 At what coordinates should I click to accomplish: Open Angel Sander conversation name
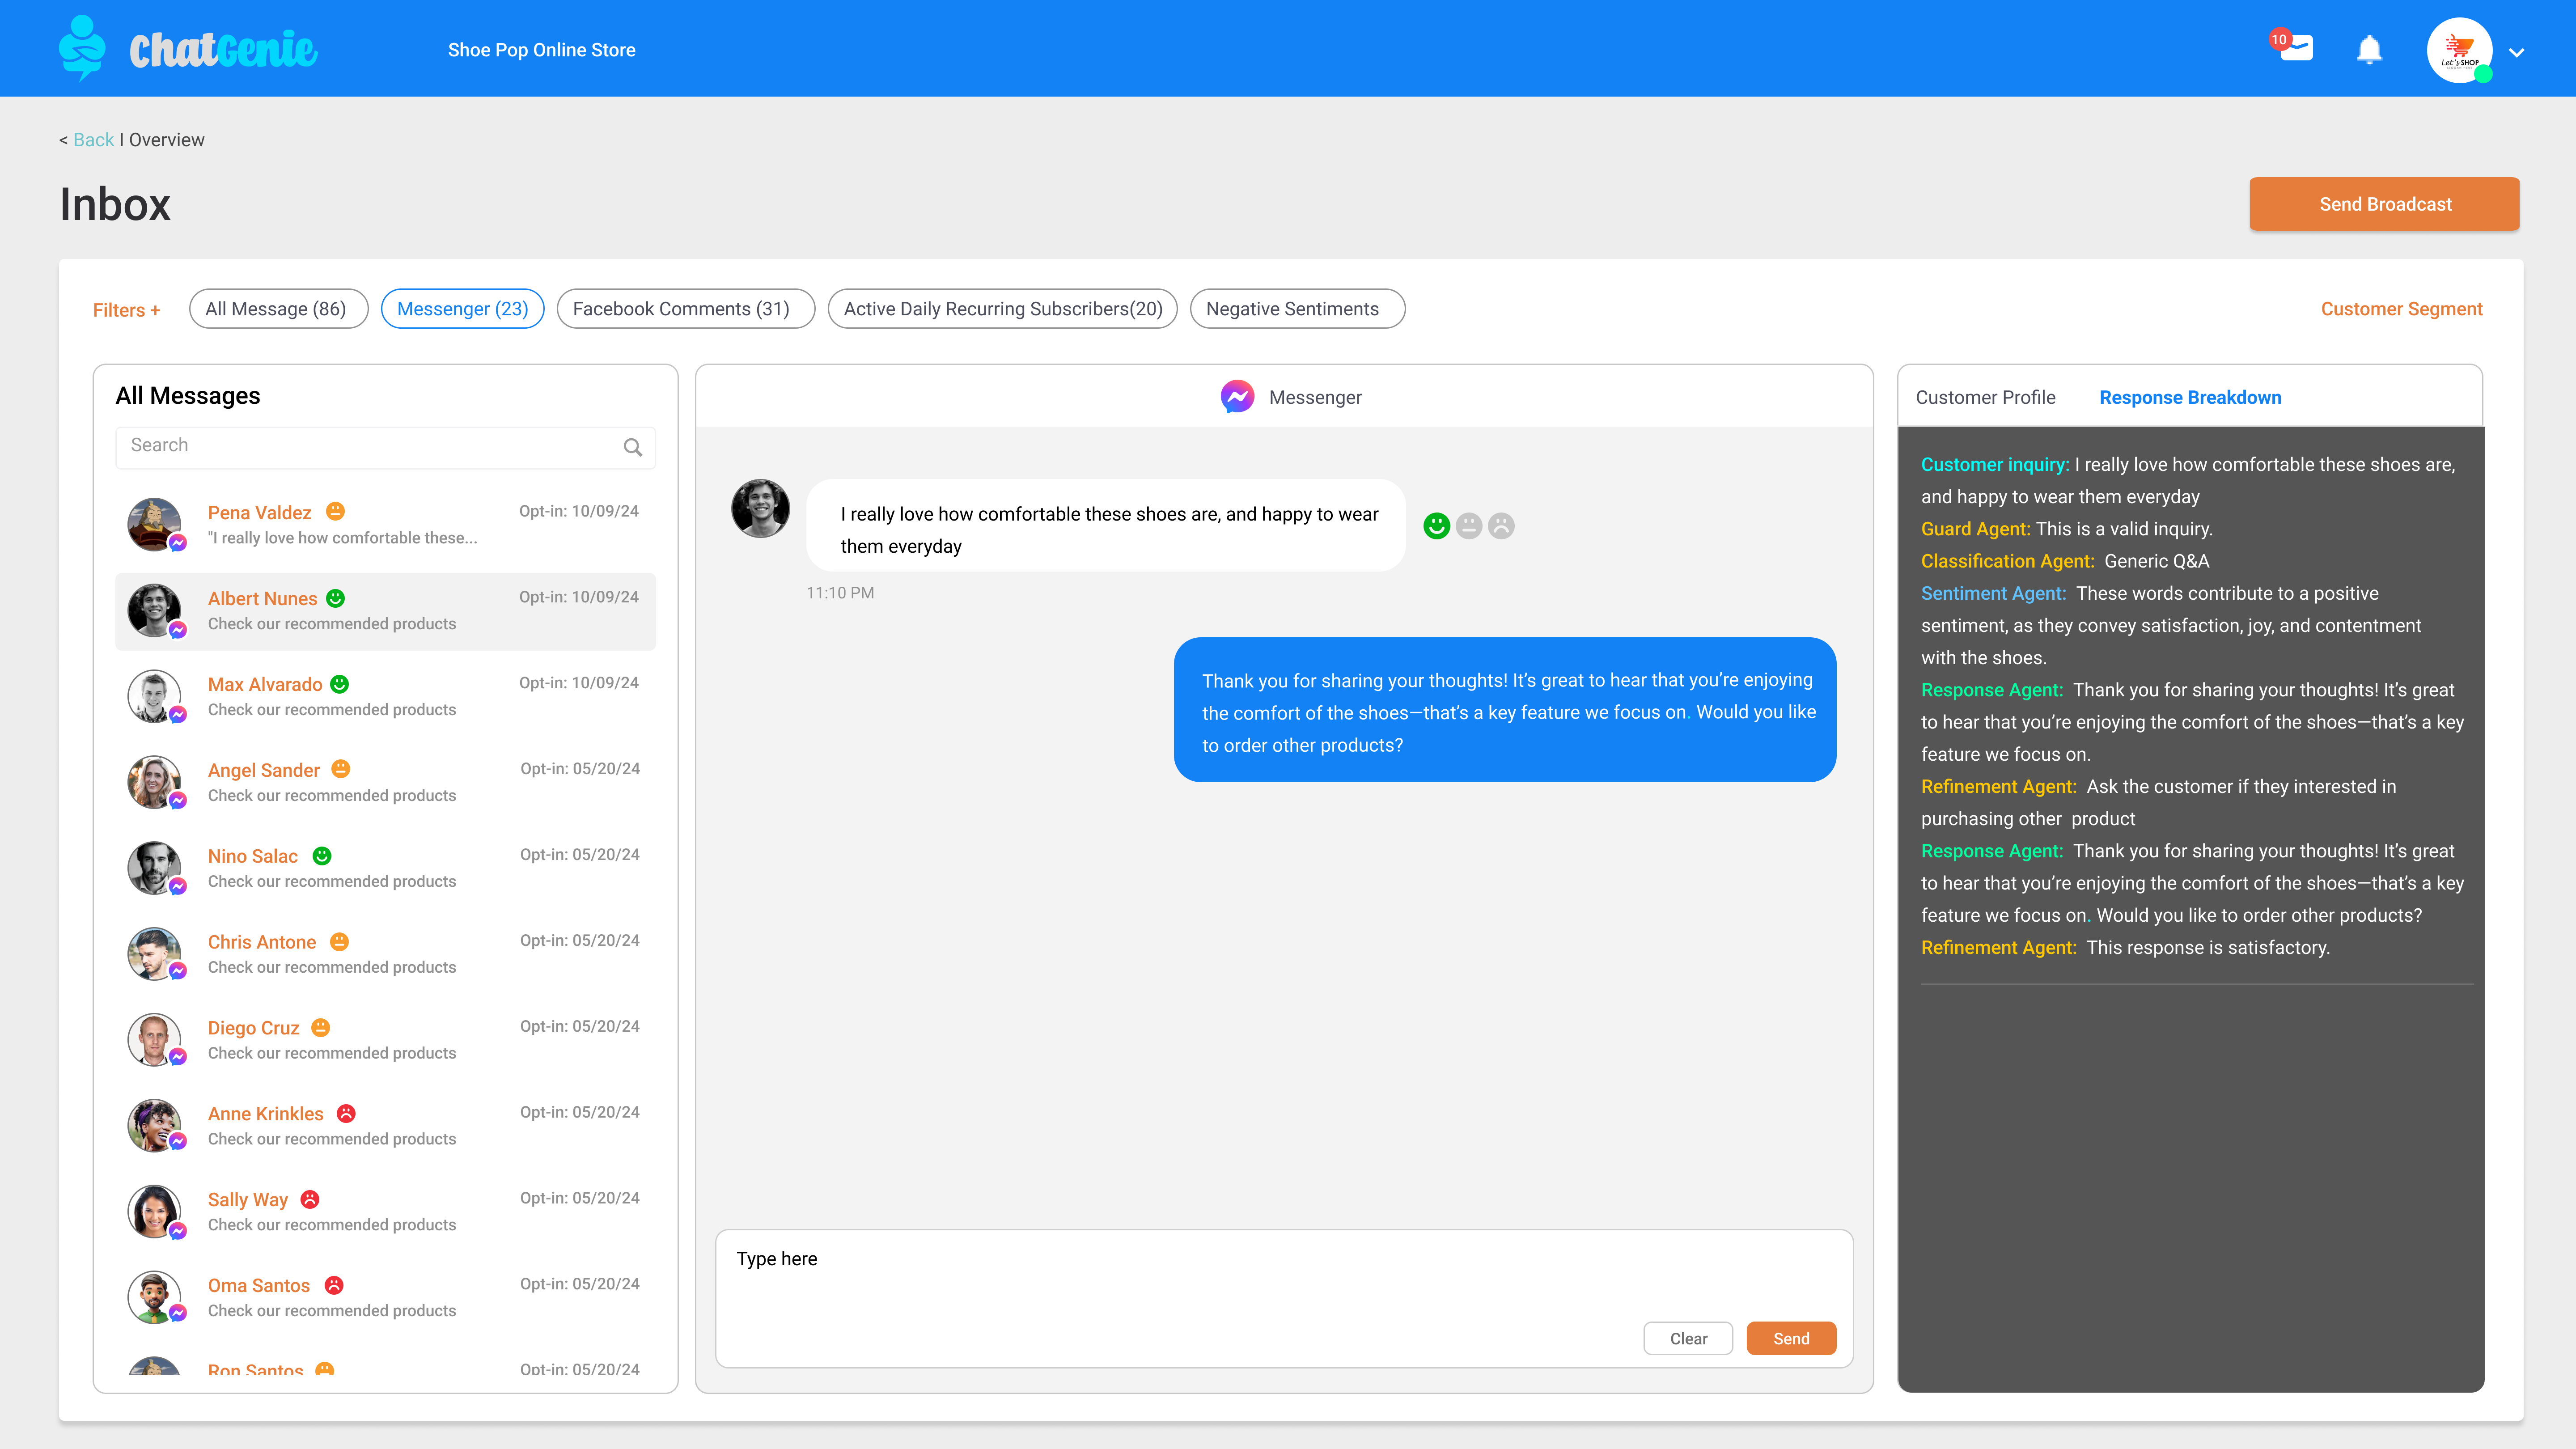264,771
